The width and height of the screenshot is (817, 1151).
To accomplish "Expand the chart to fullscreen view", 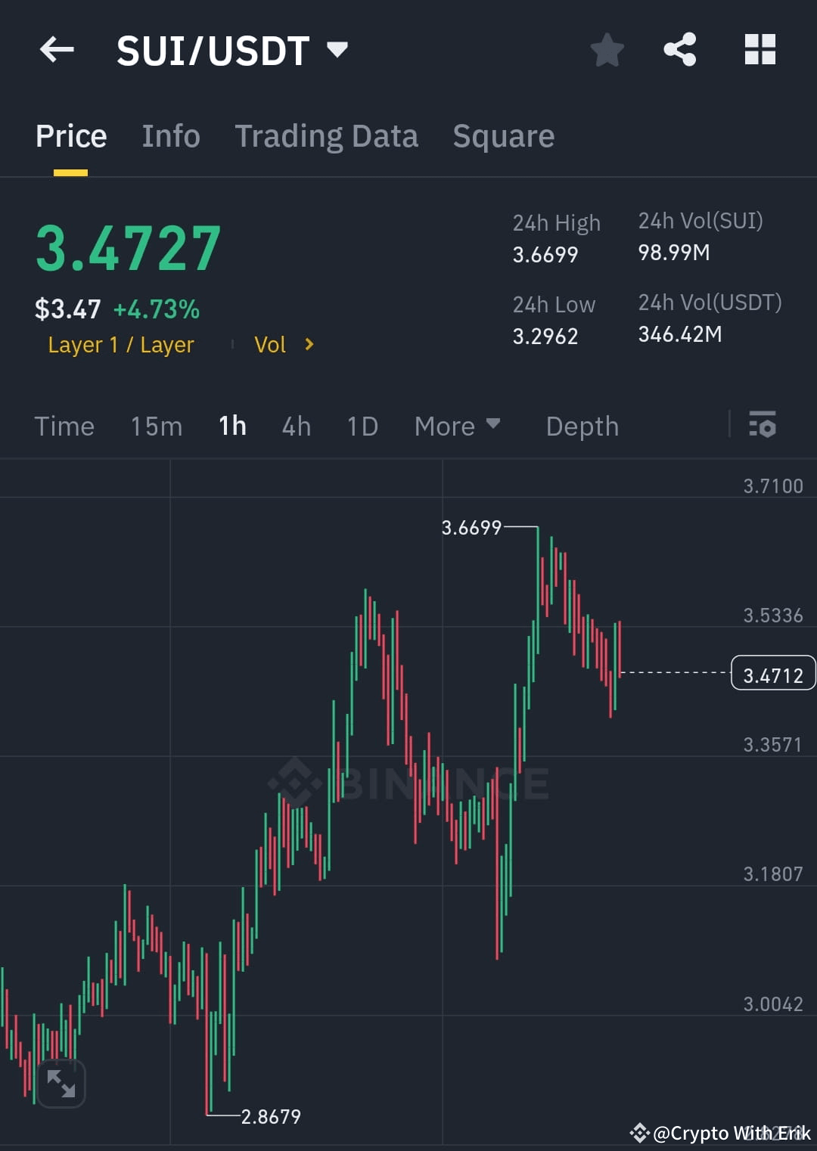I will [61, 1083].
